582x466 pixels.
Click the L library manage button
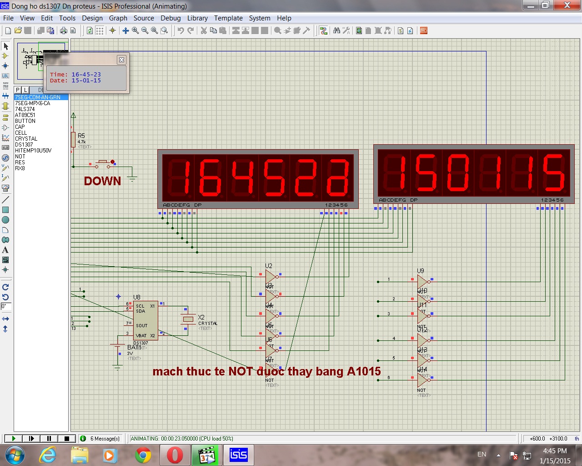25,90
